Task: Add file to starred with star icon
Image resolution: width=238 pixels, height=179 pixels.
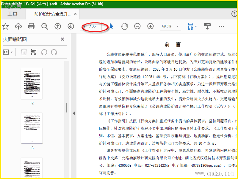Action: pos(5,26)
